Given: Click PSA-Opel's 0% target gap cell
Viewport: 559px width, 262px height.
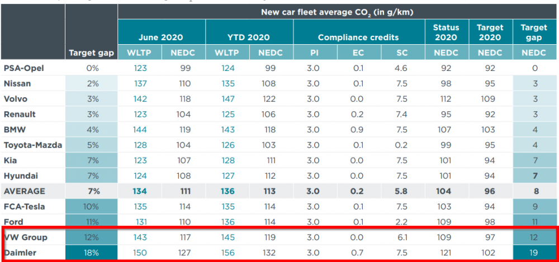Looking at the screenshot, I should (x=92, y=68).
